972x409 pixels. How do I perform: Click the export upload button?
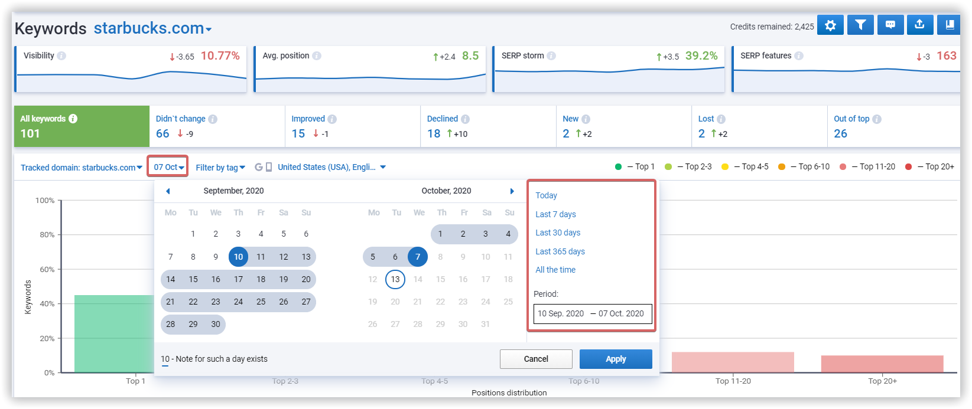click(x=919, y=25)
